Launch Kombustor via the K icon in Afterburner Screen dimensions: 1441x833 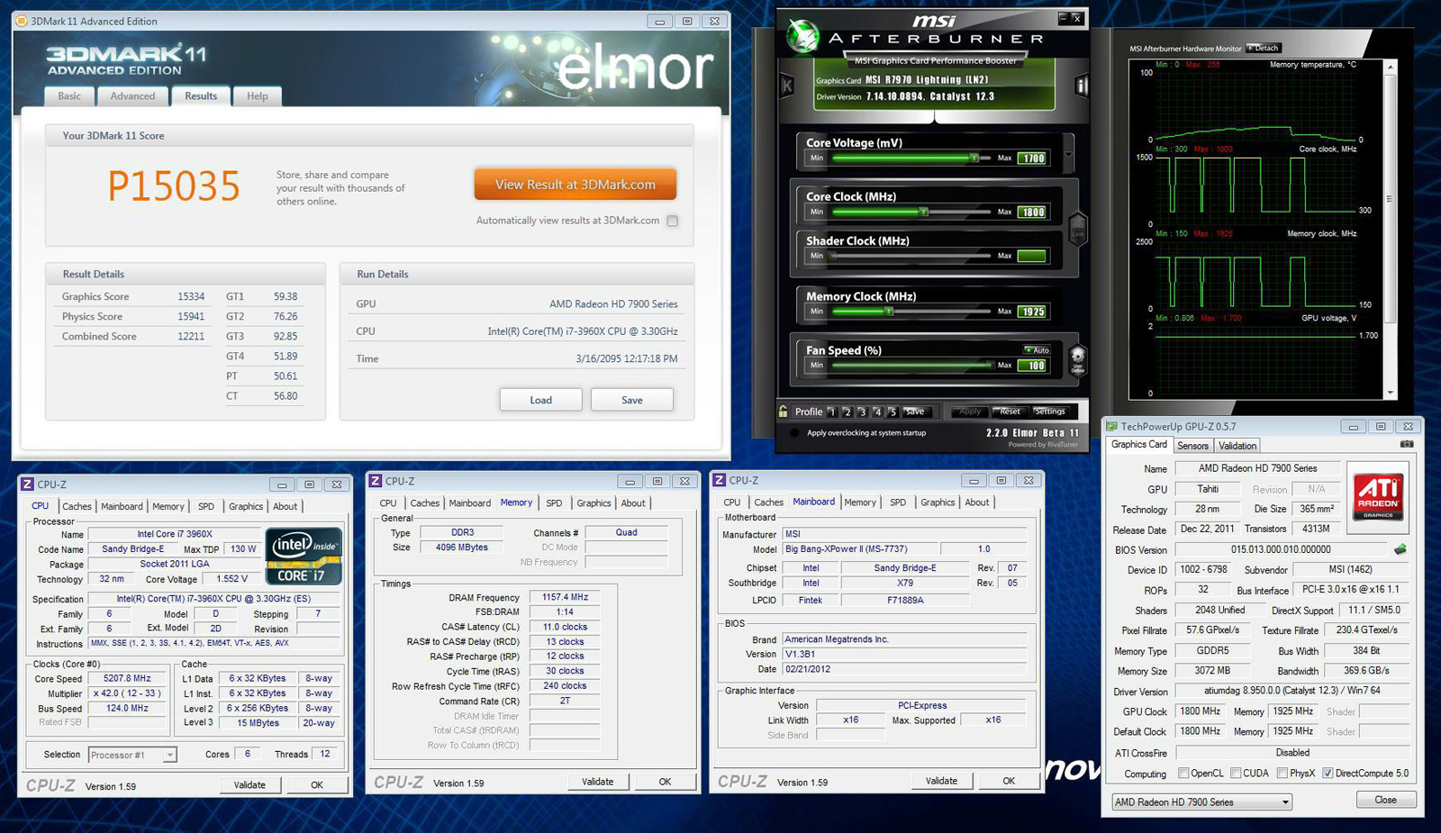coord(786,85)
